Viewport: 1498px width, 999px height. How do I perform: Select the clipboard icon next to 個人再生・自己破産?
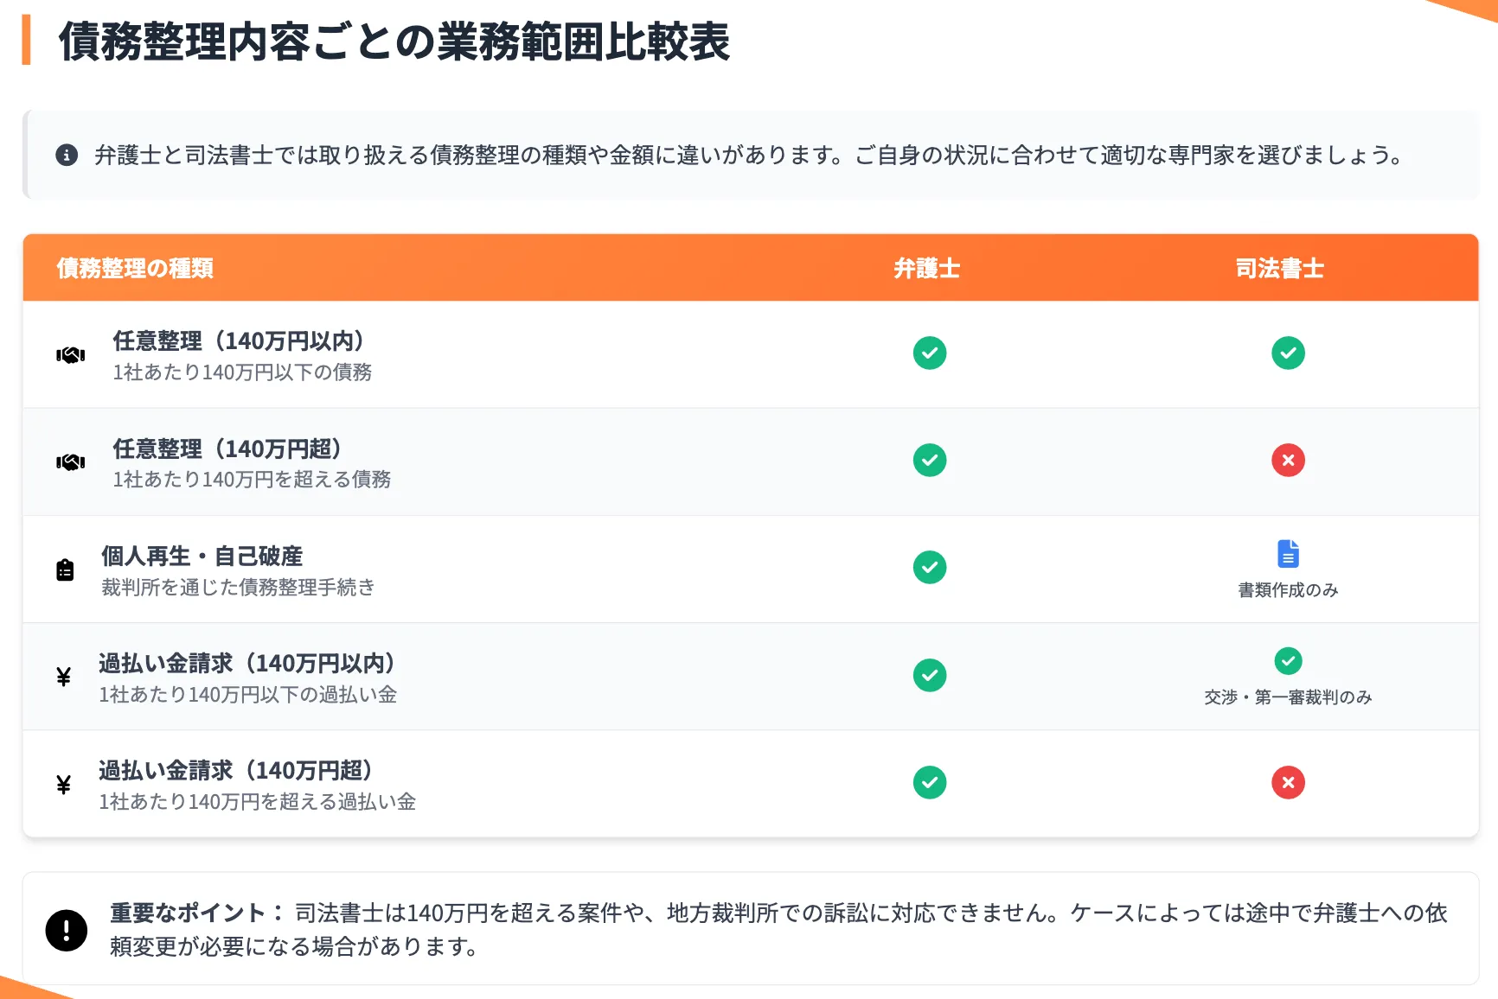[64, 569]
